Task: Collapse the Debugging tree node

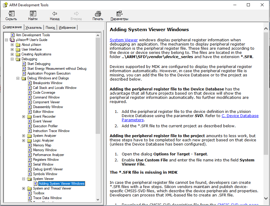Action: [x=12, y=59]
